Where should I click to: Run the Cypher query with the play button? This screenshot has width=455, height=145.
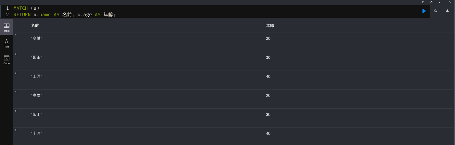424,11
